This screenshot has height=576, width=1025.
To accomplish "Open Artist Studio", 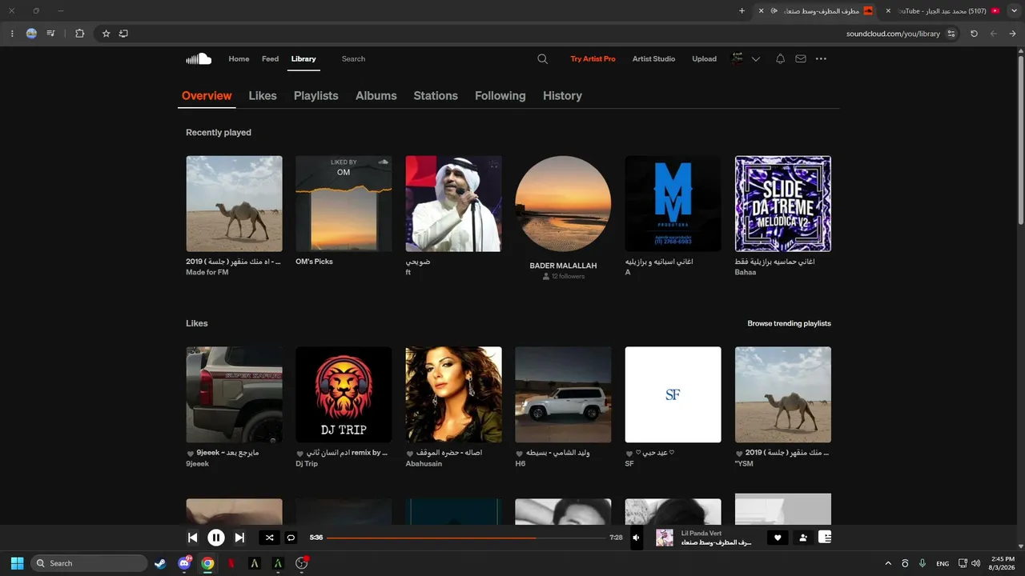I will tap(654, 58).
